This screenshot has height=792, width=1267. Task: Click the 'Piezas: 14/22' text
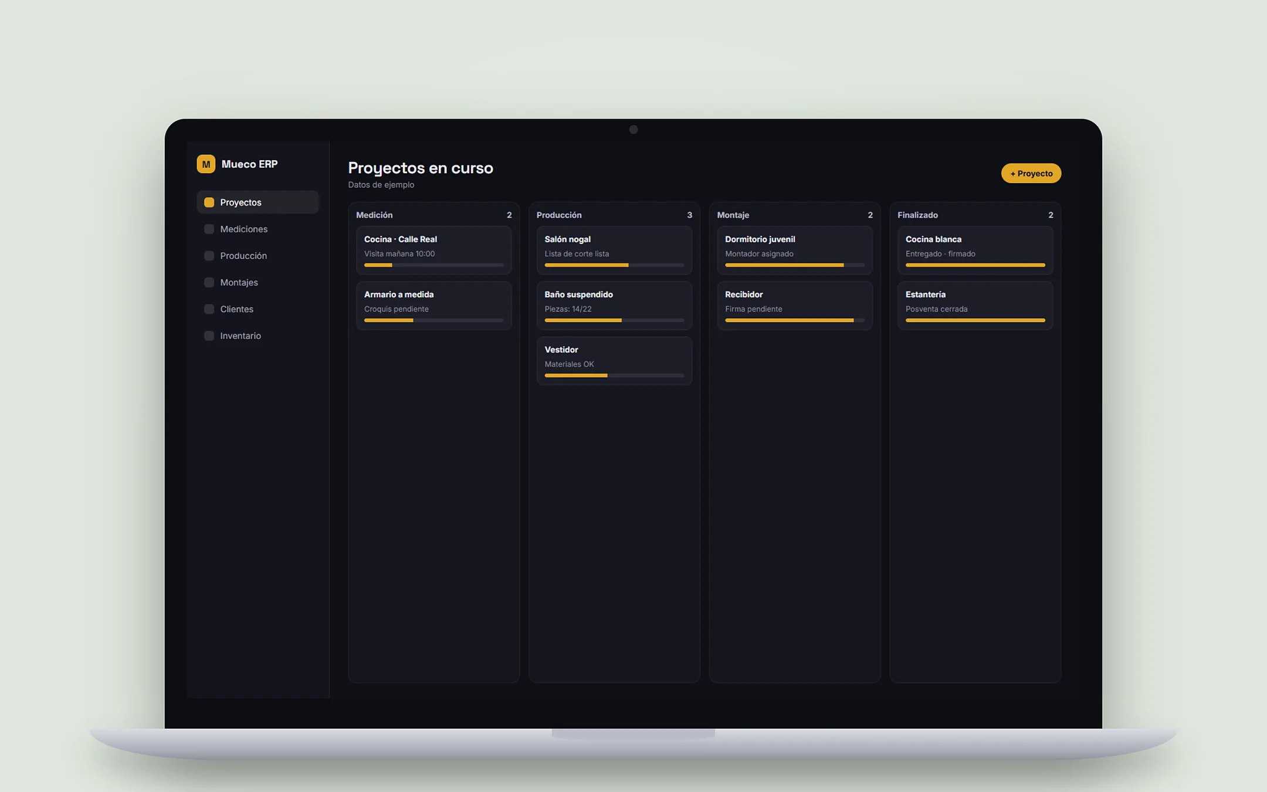pyautogui.click(x=567, y=309)
